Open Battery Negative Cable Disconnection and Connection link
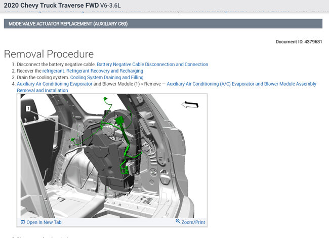The width and height of the screenshot is (329, 238). [152, 65]
